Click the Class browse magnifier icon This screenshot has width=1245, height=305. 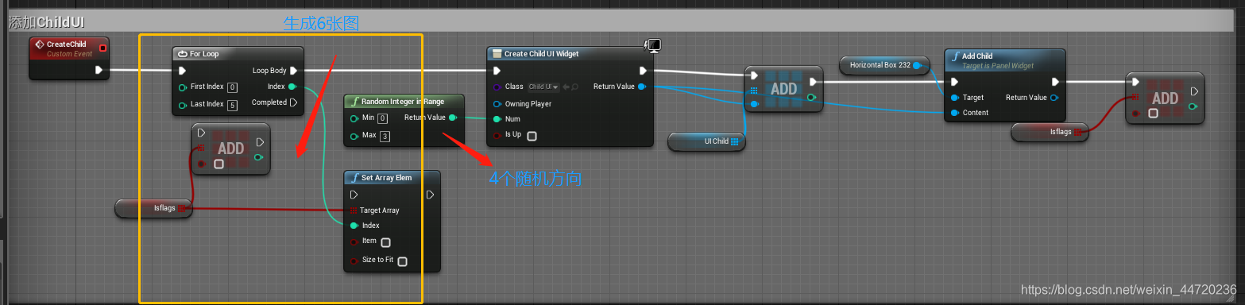tap(574, 87)
